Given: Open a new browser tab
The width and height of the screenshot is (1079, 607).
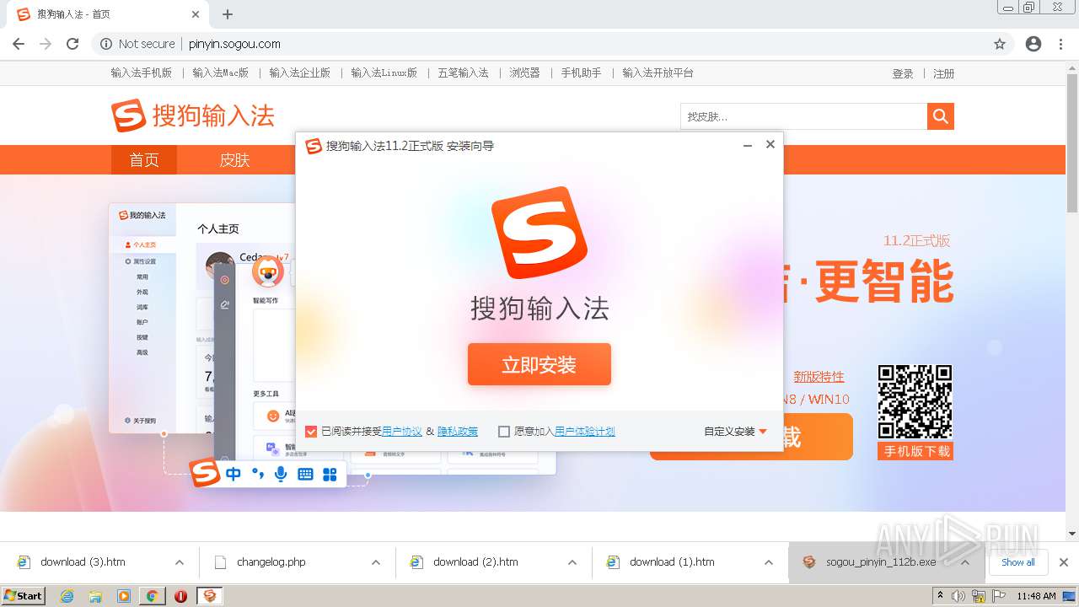Looking at the screenshot, I should point(228,14).
